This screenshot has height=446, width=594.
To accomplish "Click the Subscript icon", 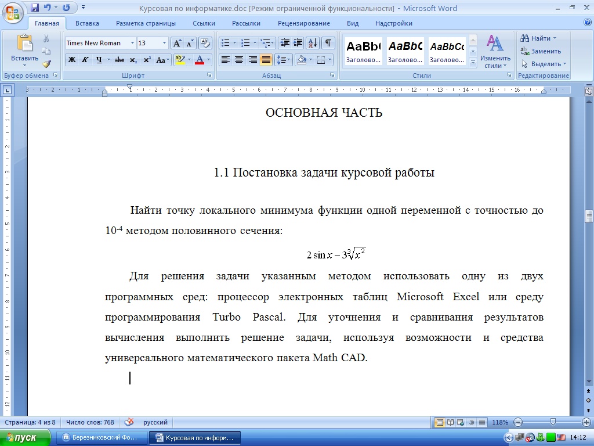I will (133, 60).
